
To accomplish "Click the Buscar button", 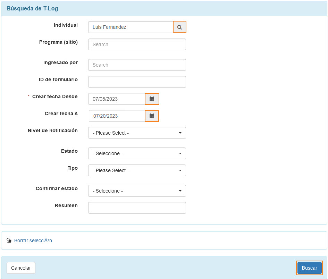I will click(x=309, y=268).
